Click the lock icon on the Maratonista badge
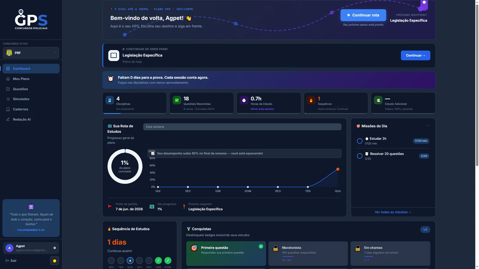Screen dimensions: 479x269 click(275, 248)
